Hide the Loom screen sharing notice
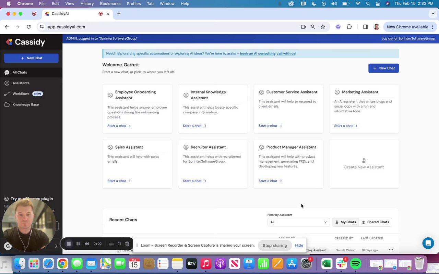Image resolution: width=439 pixels, height=274 pixels. coord(299,245)
